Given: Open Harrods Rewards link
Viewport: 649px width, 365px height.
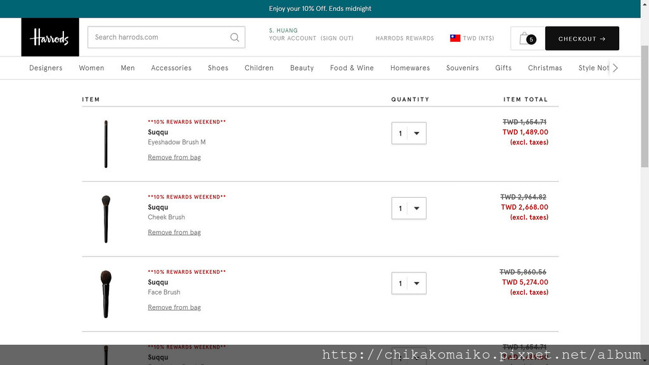Looking at the screenshot, I should tap(405, 38).
